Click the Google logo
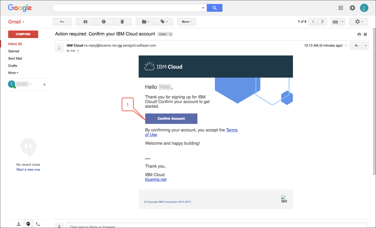The width and height of the screenshot is (376, 228). [x=20, y=8]
